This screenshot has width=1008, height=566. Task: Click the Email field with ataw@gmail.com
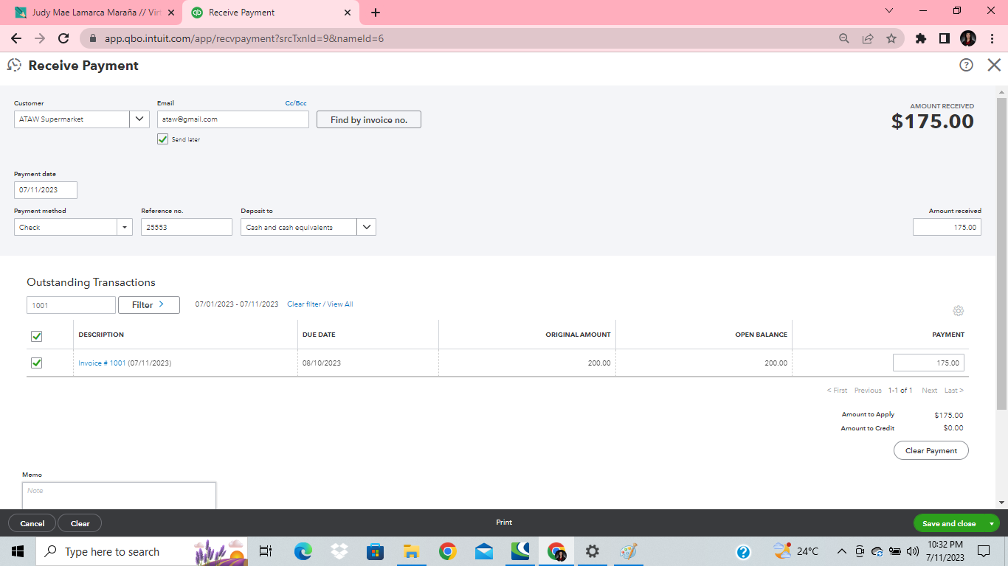click(x=233, y=119)
